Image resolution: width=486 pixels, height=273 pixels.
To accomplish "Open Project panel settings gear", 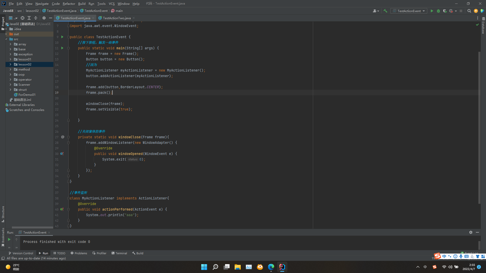I will pyautogui.click(x=44, y=18).
